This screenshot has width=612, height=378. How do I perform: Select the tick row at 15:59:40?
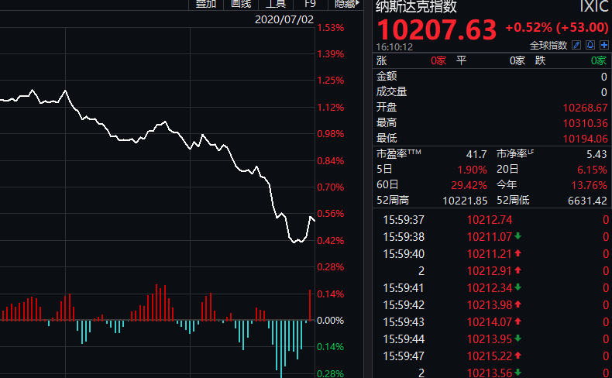(x=492, y=254)
